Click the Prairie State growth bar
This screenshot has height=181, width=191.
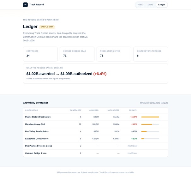click(x=150, y=117)
